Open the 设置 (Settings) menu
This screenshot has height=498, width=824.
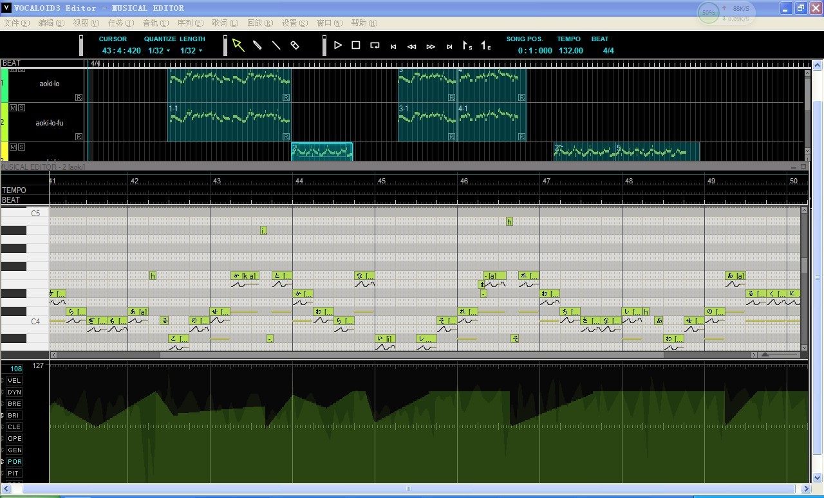(295, 23)
